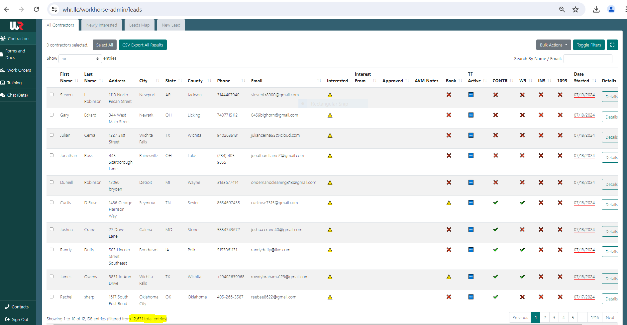Select the checkbox for Julian Cerna
Viewport: 627px width, 325px height.
click(52, 135)
